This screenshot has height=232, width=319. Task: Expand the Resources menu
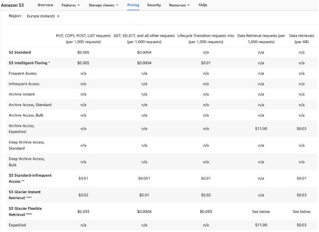[179, 5]
